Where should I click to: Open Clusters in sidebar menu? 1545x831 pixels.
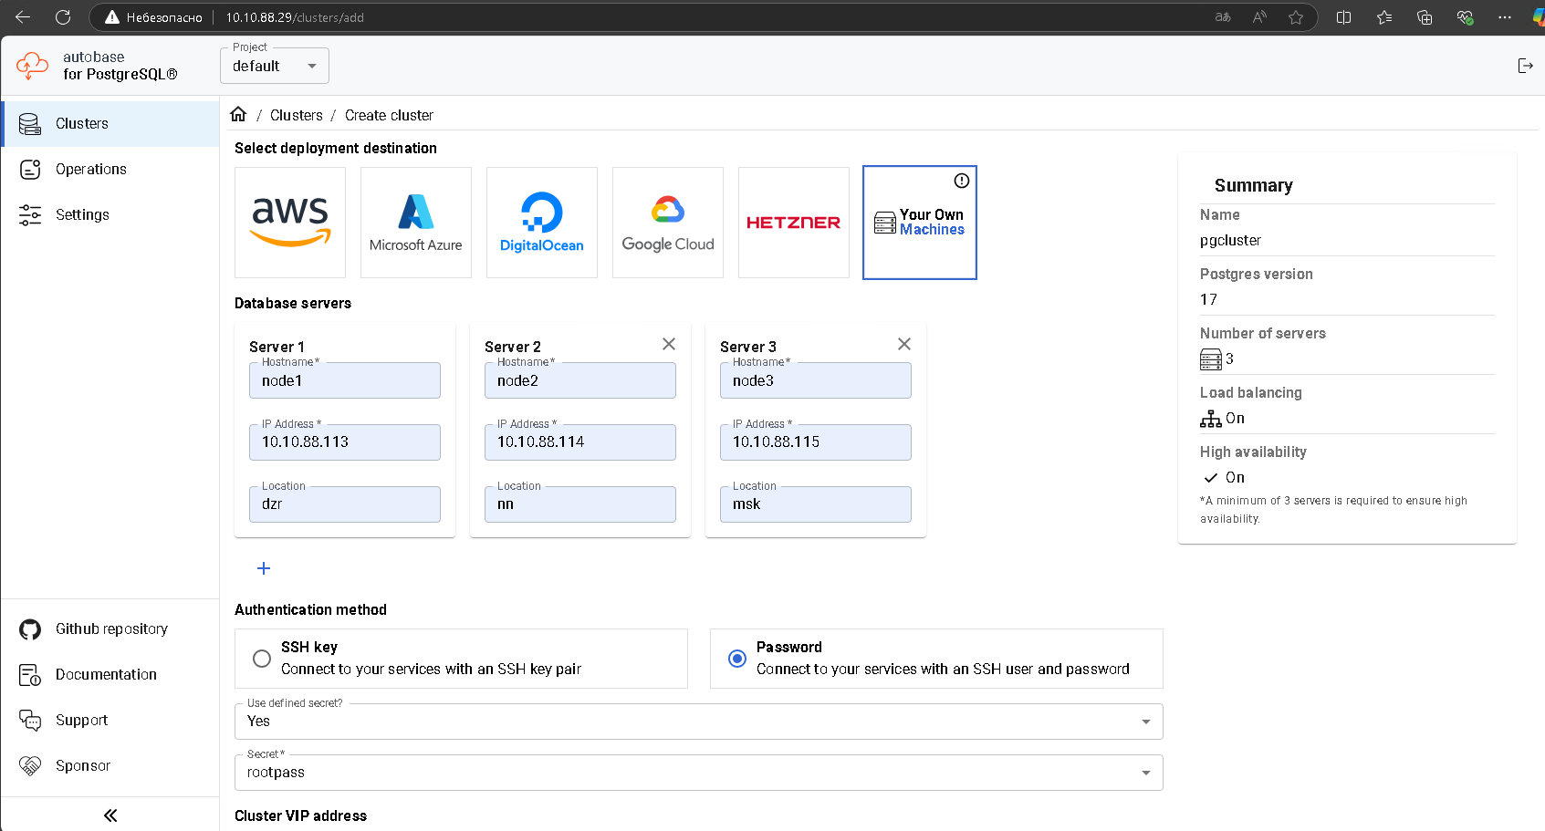[x=110, y=124]
